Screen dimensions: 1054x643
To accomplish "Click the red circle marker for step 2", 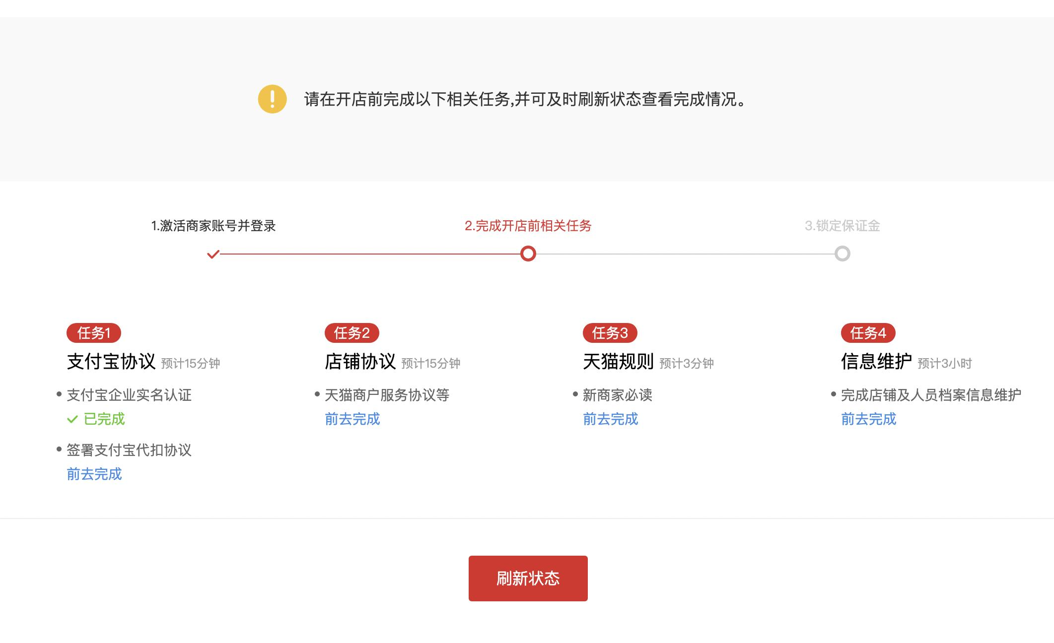I will pos(528,254).
